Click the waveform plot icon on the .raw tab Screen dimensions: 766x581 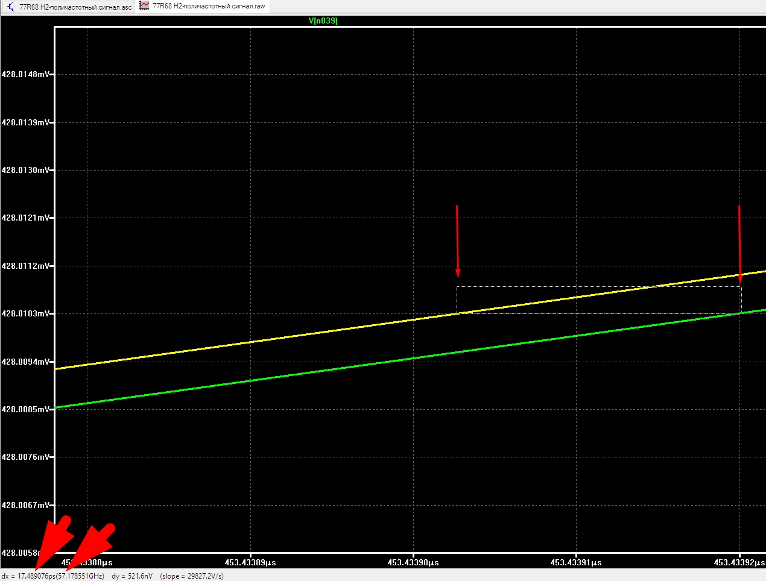tap(145, 5)
